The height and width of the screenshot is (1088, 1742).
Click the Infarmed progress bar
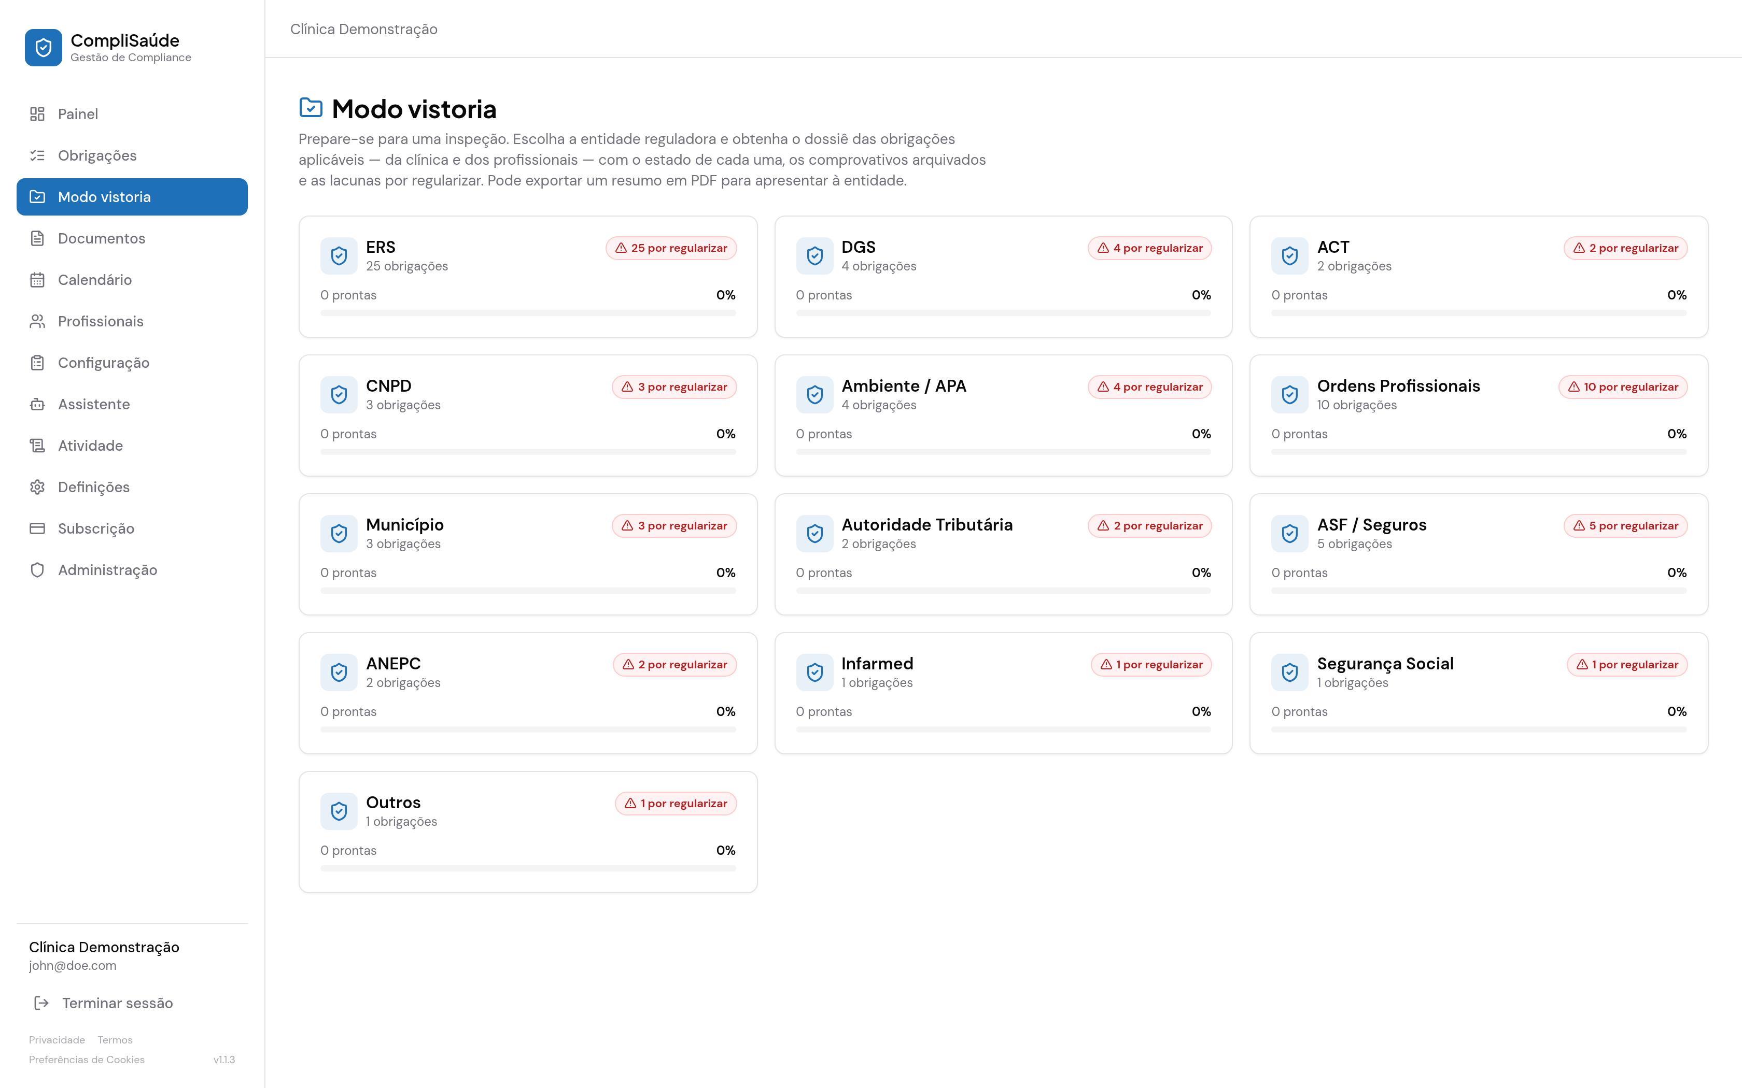(x=1003, y=729)
